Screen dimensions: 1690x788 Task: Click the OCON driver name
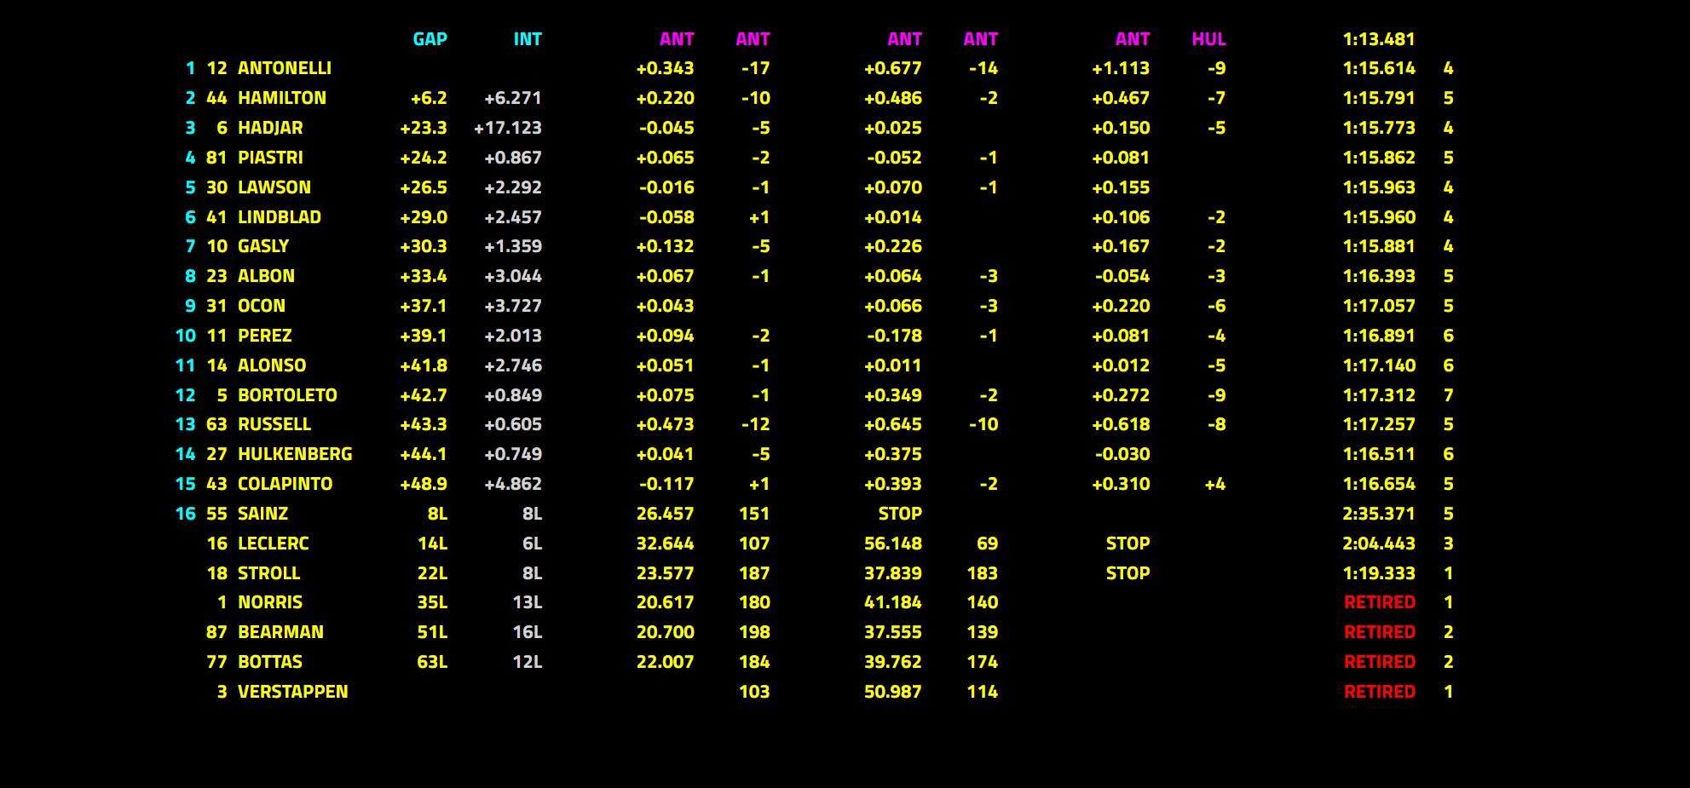point(262,306)
